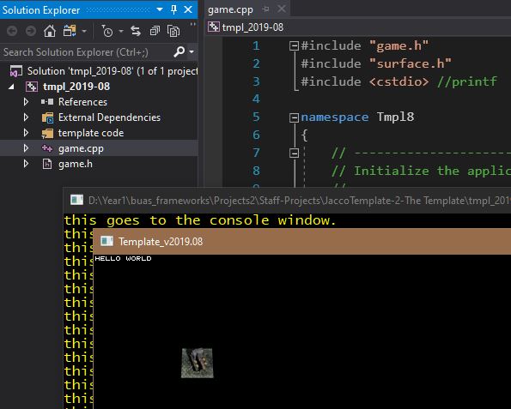Viewport: 511px width, 409px height.
Task: Open dropdown next to switch views icon
Action: (x=84, y=32)
